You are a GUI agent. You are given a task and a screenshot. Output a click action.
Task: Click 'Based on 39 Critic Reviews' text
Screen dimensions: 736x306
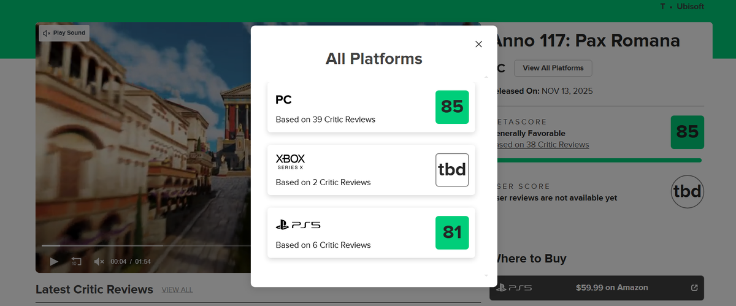[x=326, y=119]
